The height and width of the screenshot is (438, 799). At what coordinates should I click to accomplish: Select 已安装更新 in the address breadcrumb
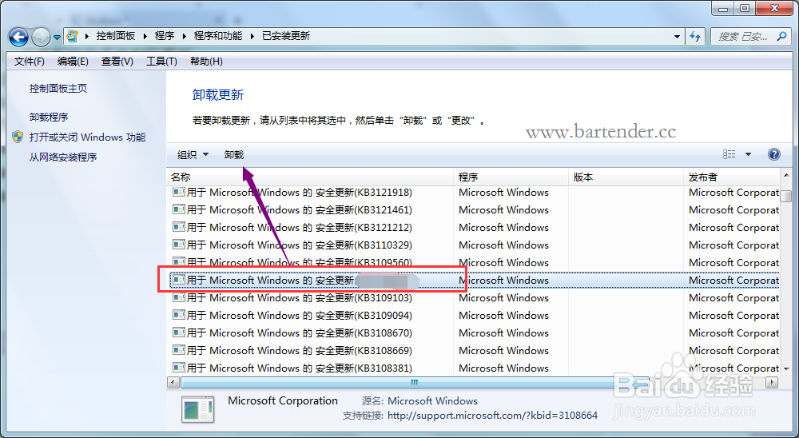tap(286, 36)
